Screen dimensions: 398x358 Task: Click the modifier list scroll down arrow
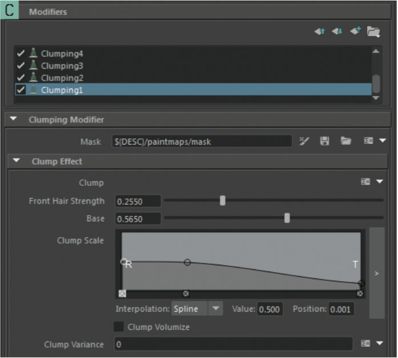(376, 98)
